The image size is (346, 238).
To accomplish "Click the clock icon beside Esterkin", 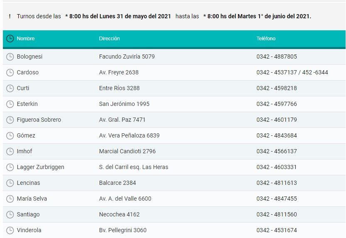I will point(10,104).
